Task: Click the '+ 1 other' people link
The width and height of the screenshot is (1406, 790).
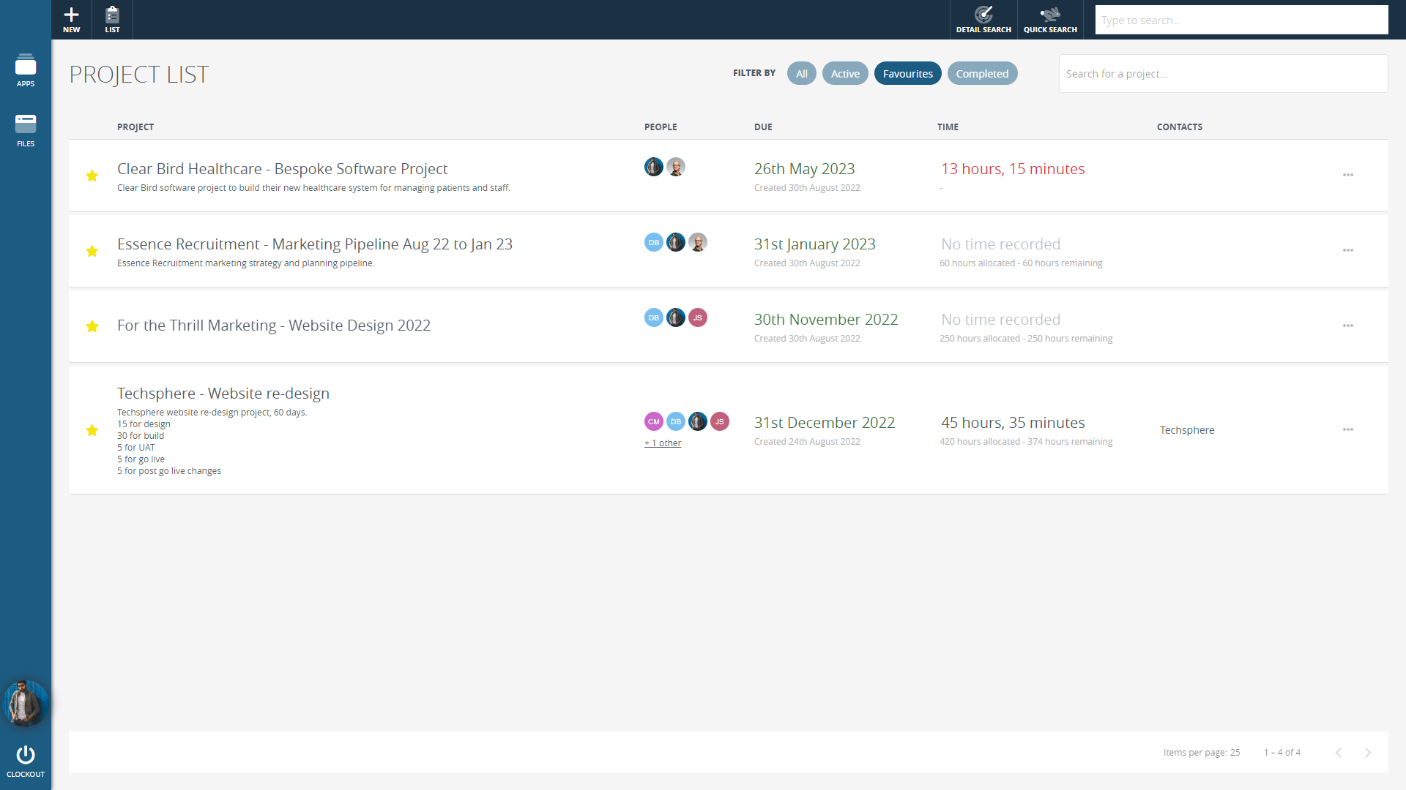Action: pos(663,443)
